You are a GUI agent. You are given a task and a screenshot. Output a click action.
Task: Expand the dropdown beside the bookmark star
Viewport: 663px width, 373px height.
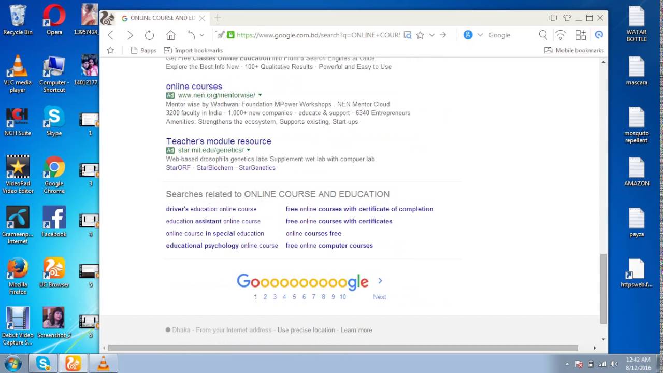point(431,35)
